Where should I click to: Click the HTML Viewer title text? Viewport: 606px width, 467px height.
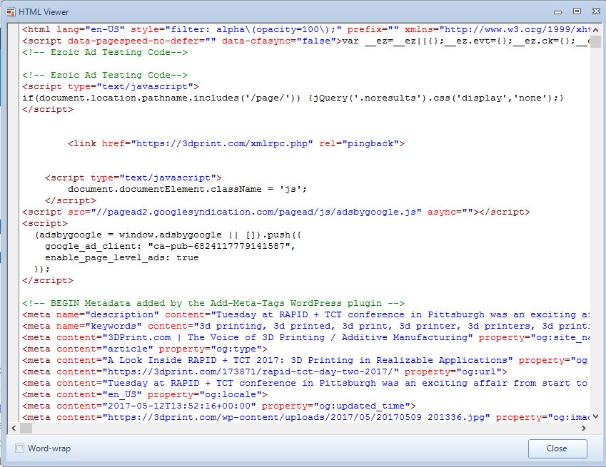pyautogui.click(x=44, y=12)
